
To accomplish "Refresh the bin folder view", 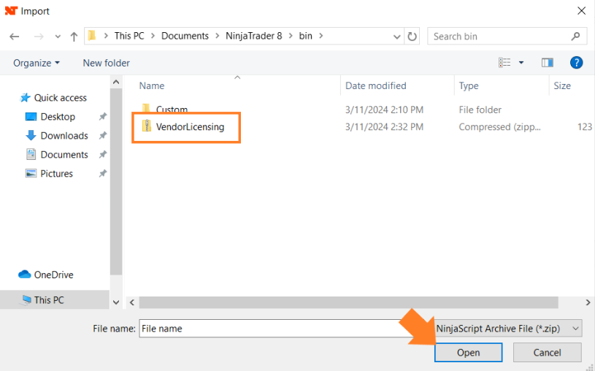I will pos(412,37).
